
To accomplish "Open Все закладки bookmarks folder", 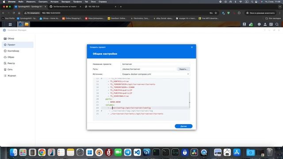I will coord(273,19).
